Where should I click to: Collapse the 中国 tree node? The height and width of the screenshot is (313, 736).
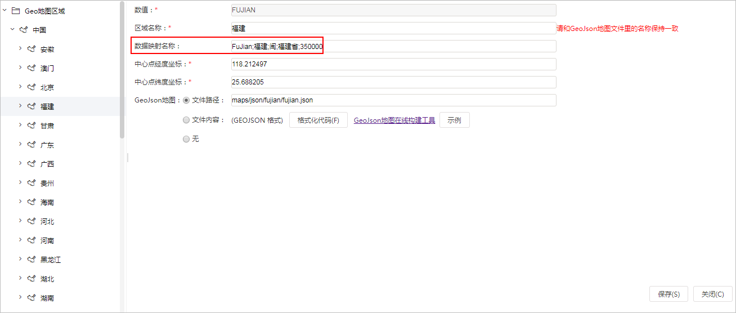[x=12, y=30]
